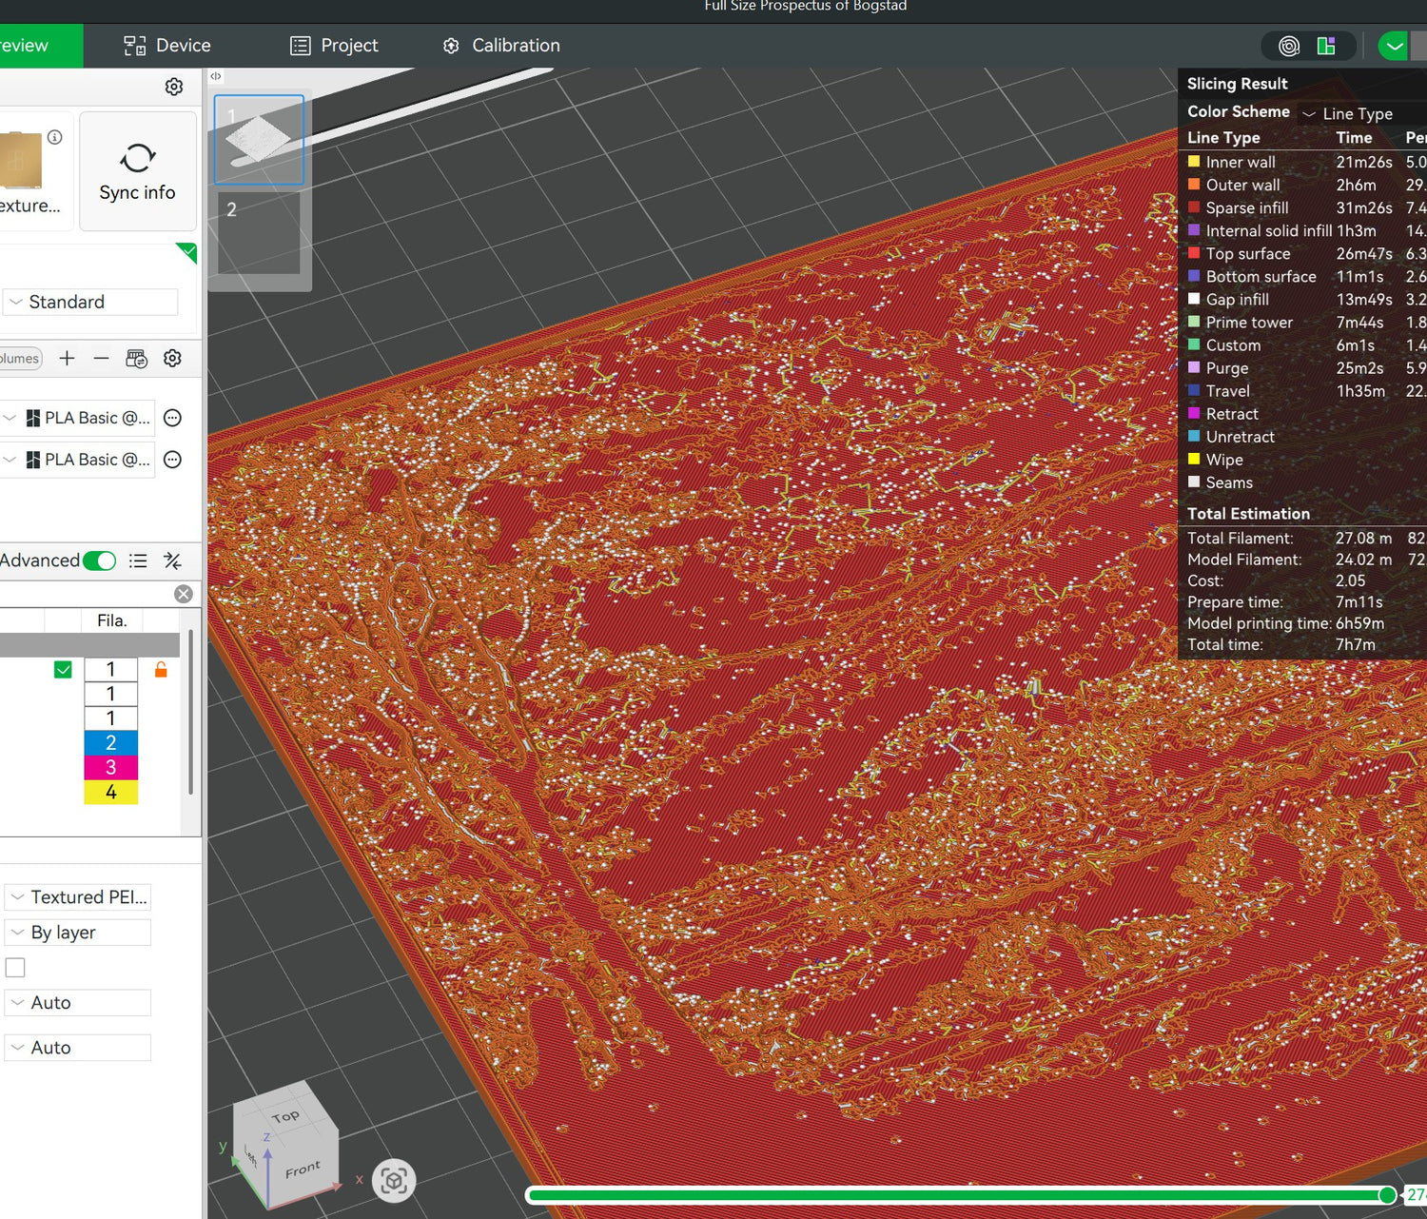The width and height of the screenshot is (1427, 1219).
Task: Click the Sync info button
Action: tap(138, 171)
